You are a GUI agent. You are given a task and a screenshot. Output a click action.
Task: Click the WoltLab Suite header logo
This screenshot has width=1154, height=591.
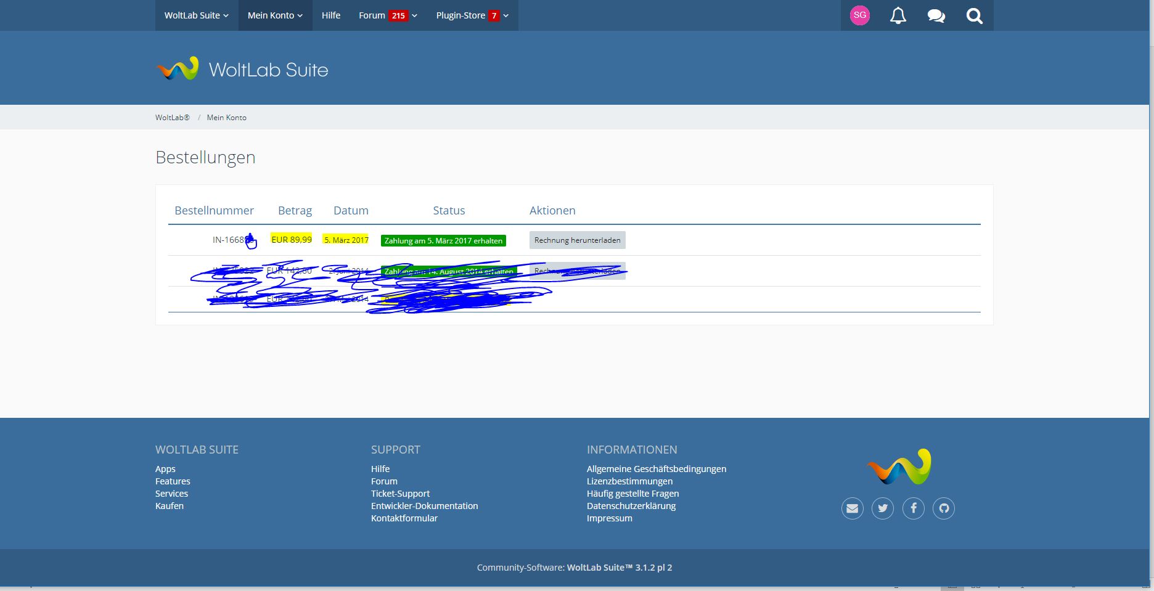[242, 69]
